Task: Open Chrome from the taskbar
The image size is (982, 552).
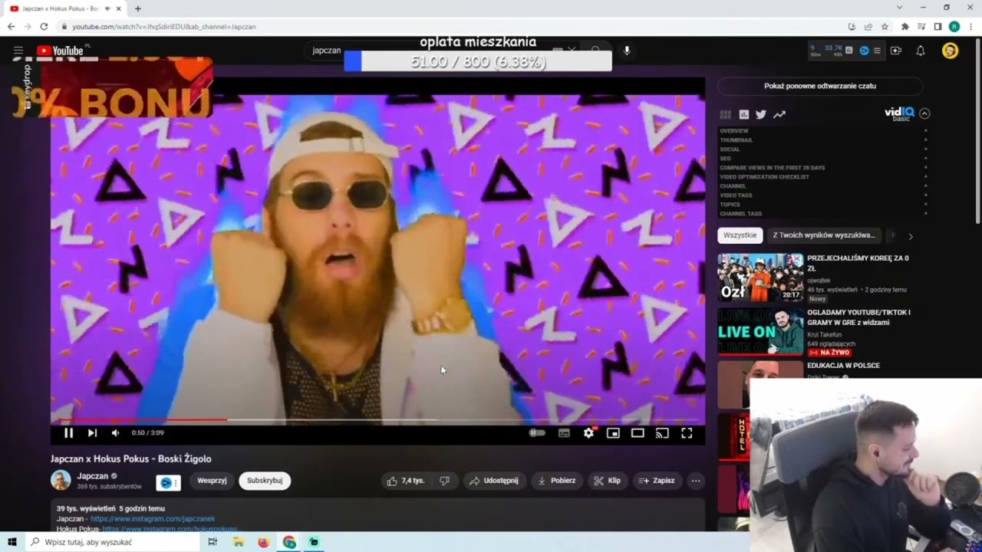Action: tap(289, 542)
